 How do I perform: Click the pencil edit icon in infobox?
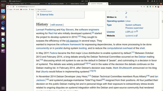126,13
